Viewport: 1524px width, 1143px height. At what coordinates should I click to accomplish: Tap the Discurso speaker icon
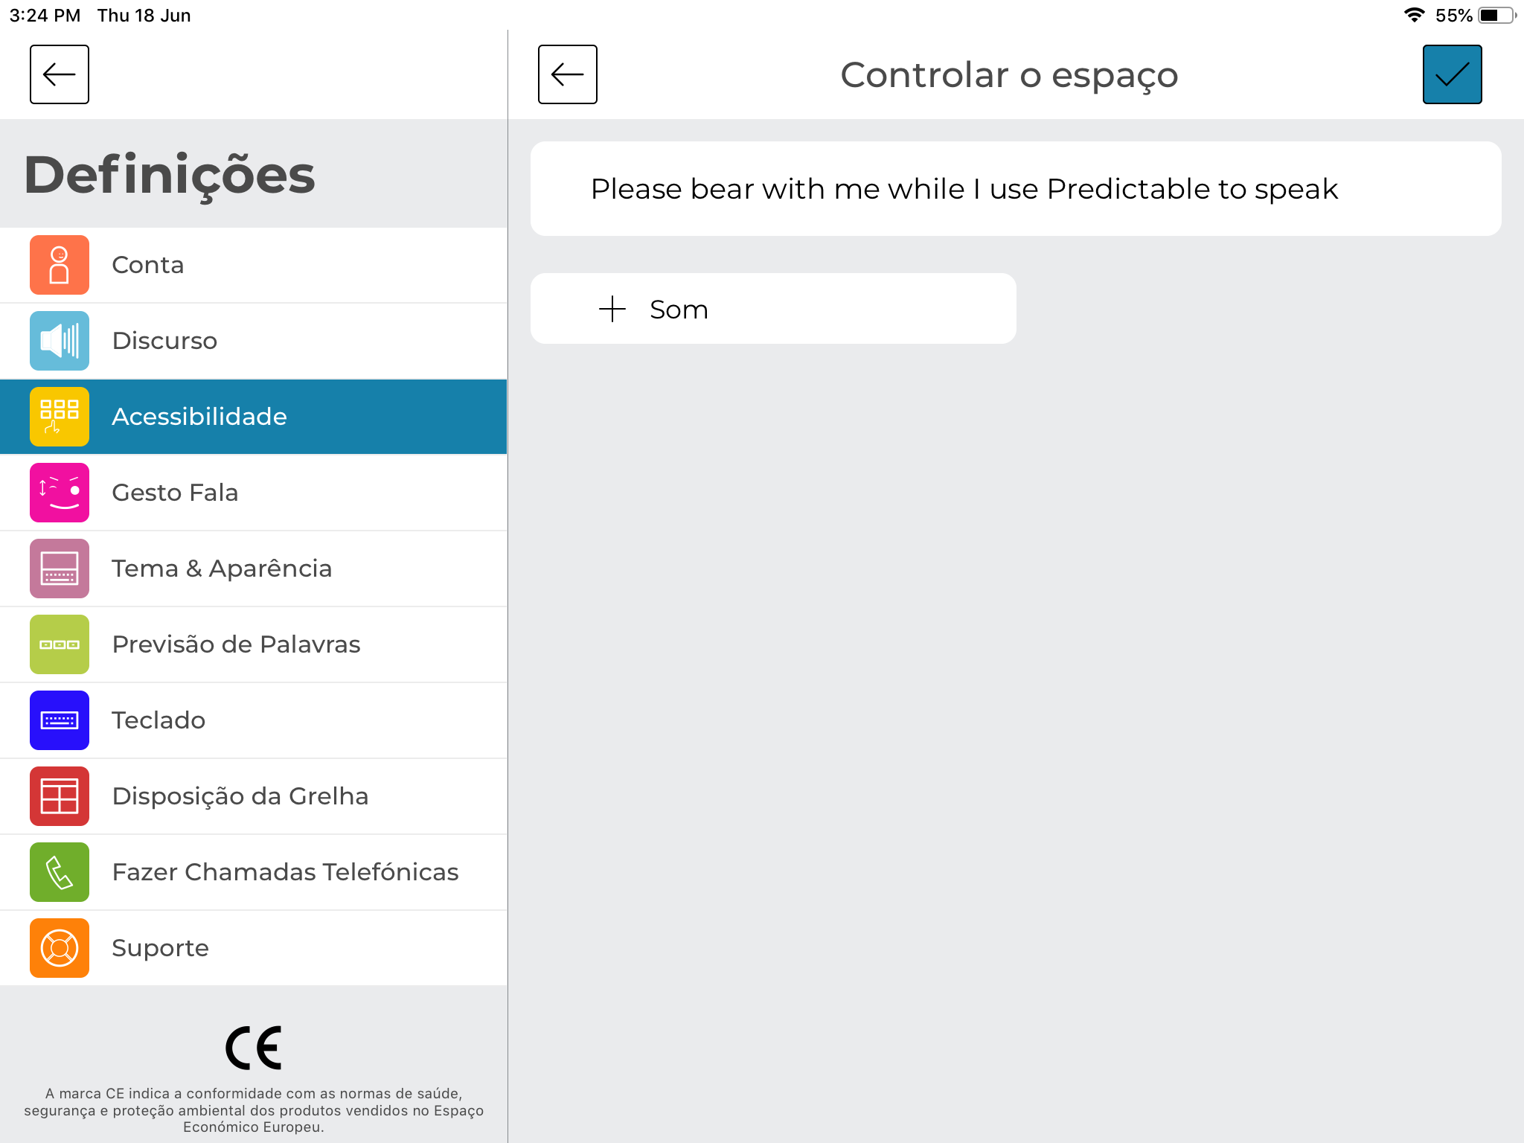click(60, 341)
